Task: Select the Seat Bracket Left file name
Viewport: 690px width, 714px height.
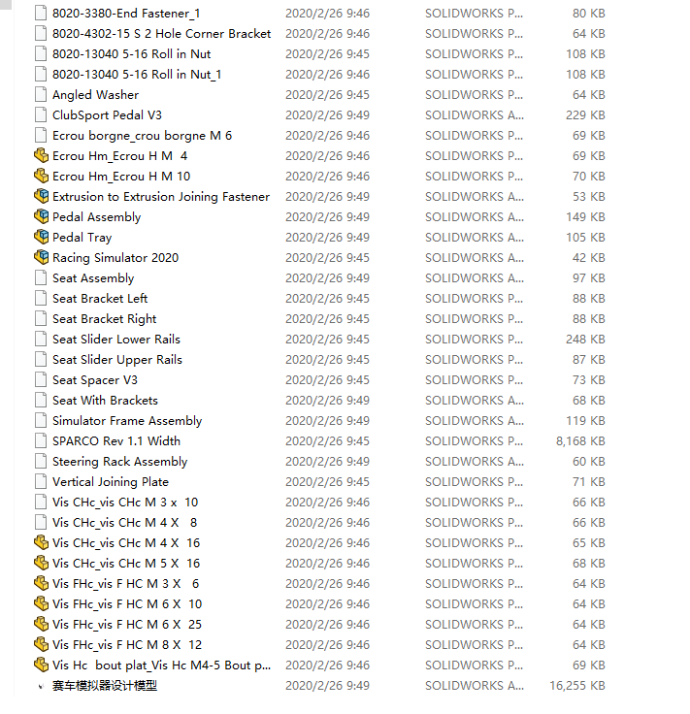Action: 100,299
